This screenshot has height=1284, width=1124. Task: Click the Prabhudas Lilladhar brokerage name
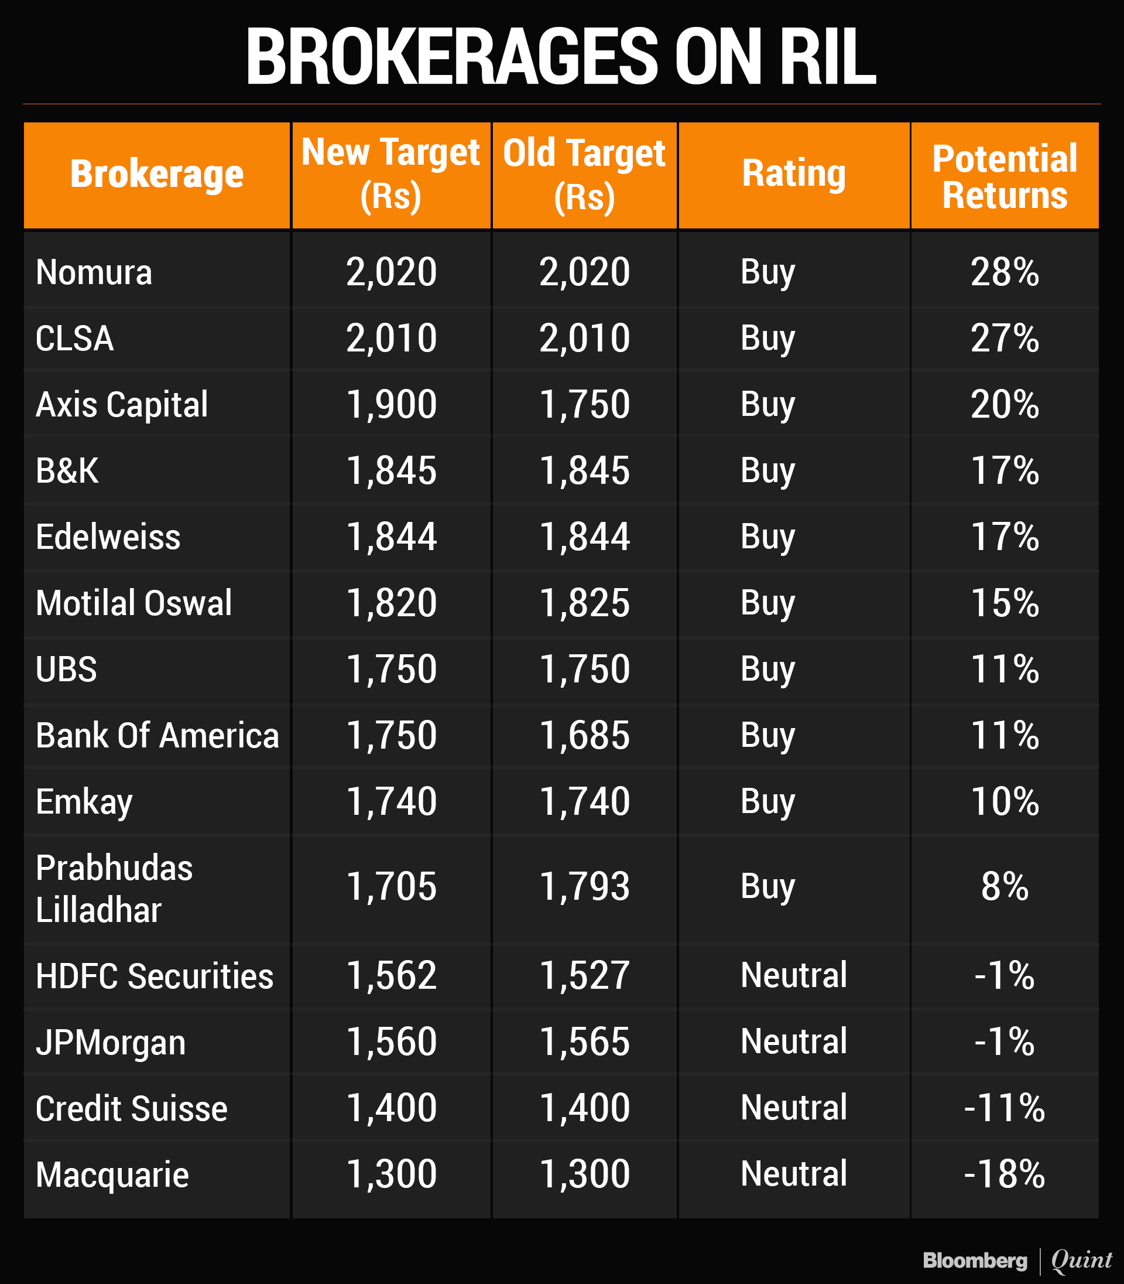point(114,889)
